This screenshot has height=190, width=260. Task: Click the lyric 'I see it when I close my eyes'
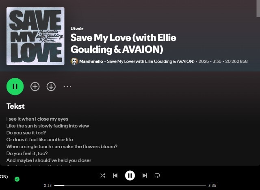click(x=37, y=119)
